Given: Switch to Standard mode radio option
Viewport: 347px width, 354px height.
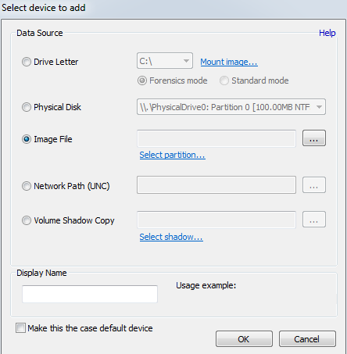Looking at the screenshot, I should pyautogui.click(x=224, y=80).
